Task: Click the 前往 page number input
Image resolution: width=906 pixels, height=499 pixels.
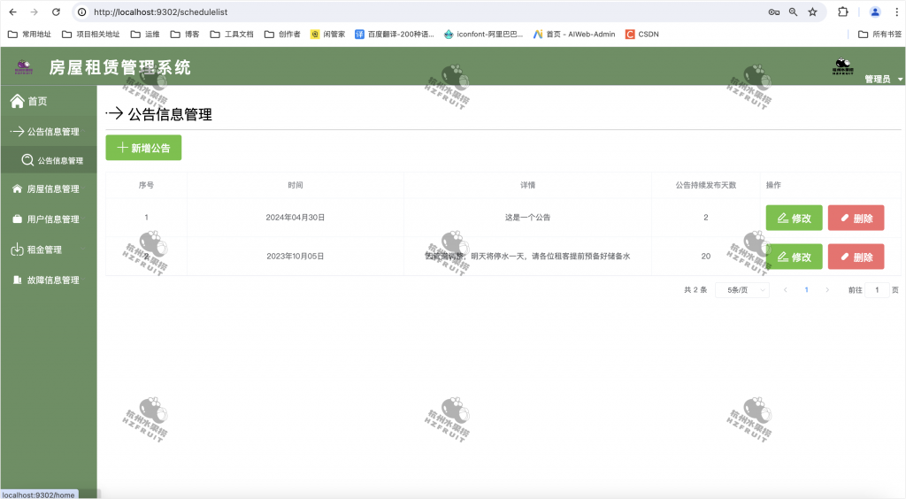Action: click(877, 290)
